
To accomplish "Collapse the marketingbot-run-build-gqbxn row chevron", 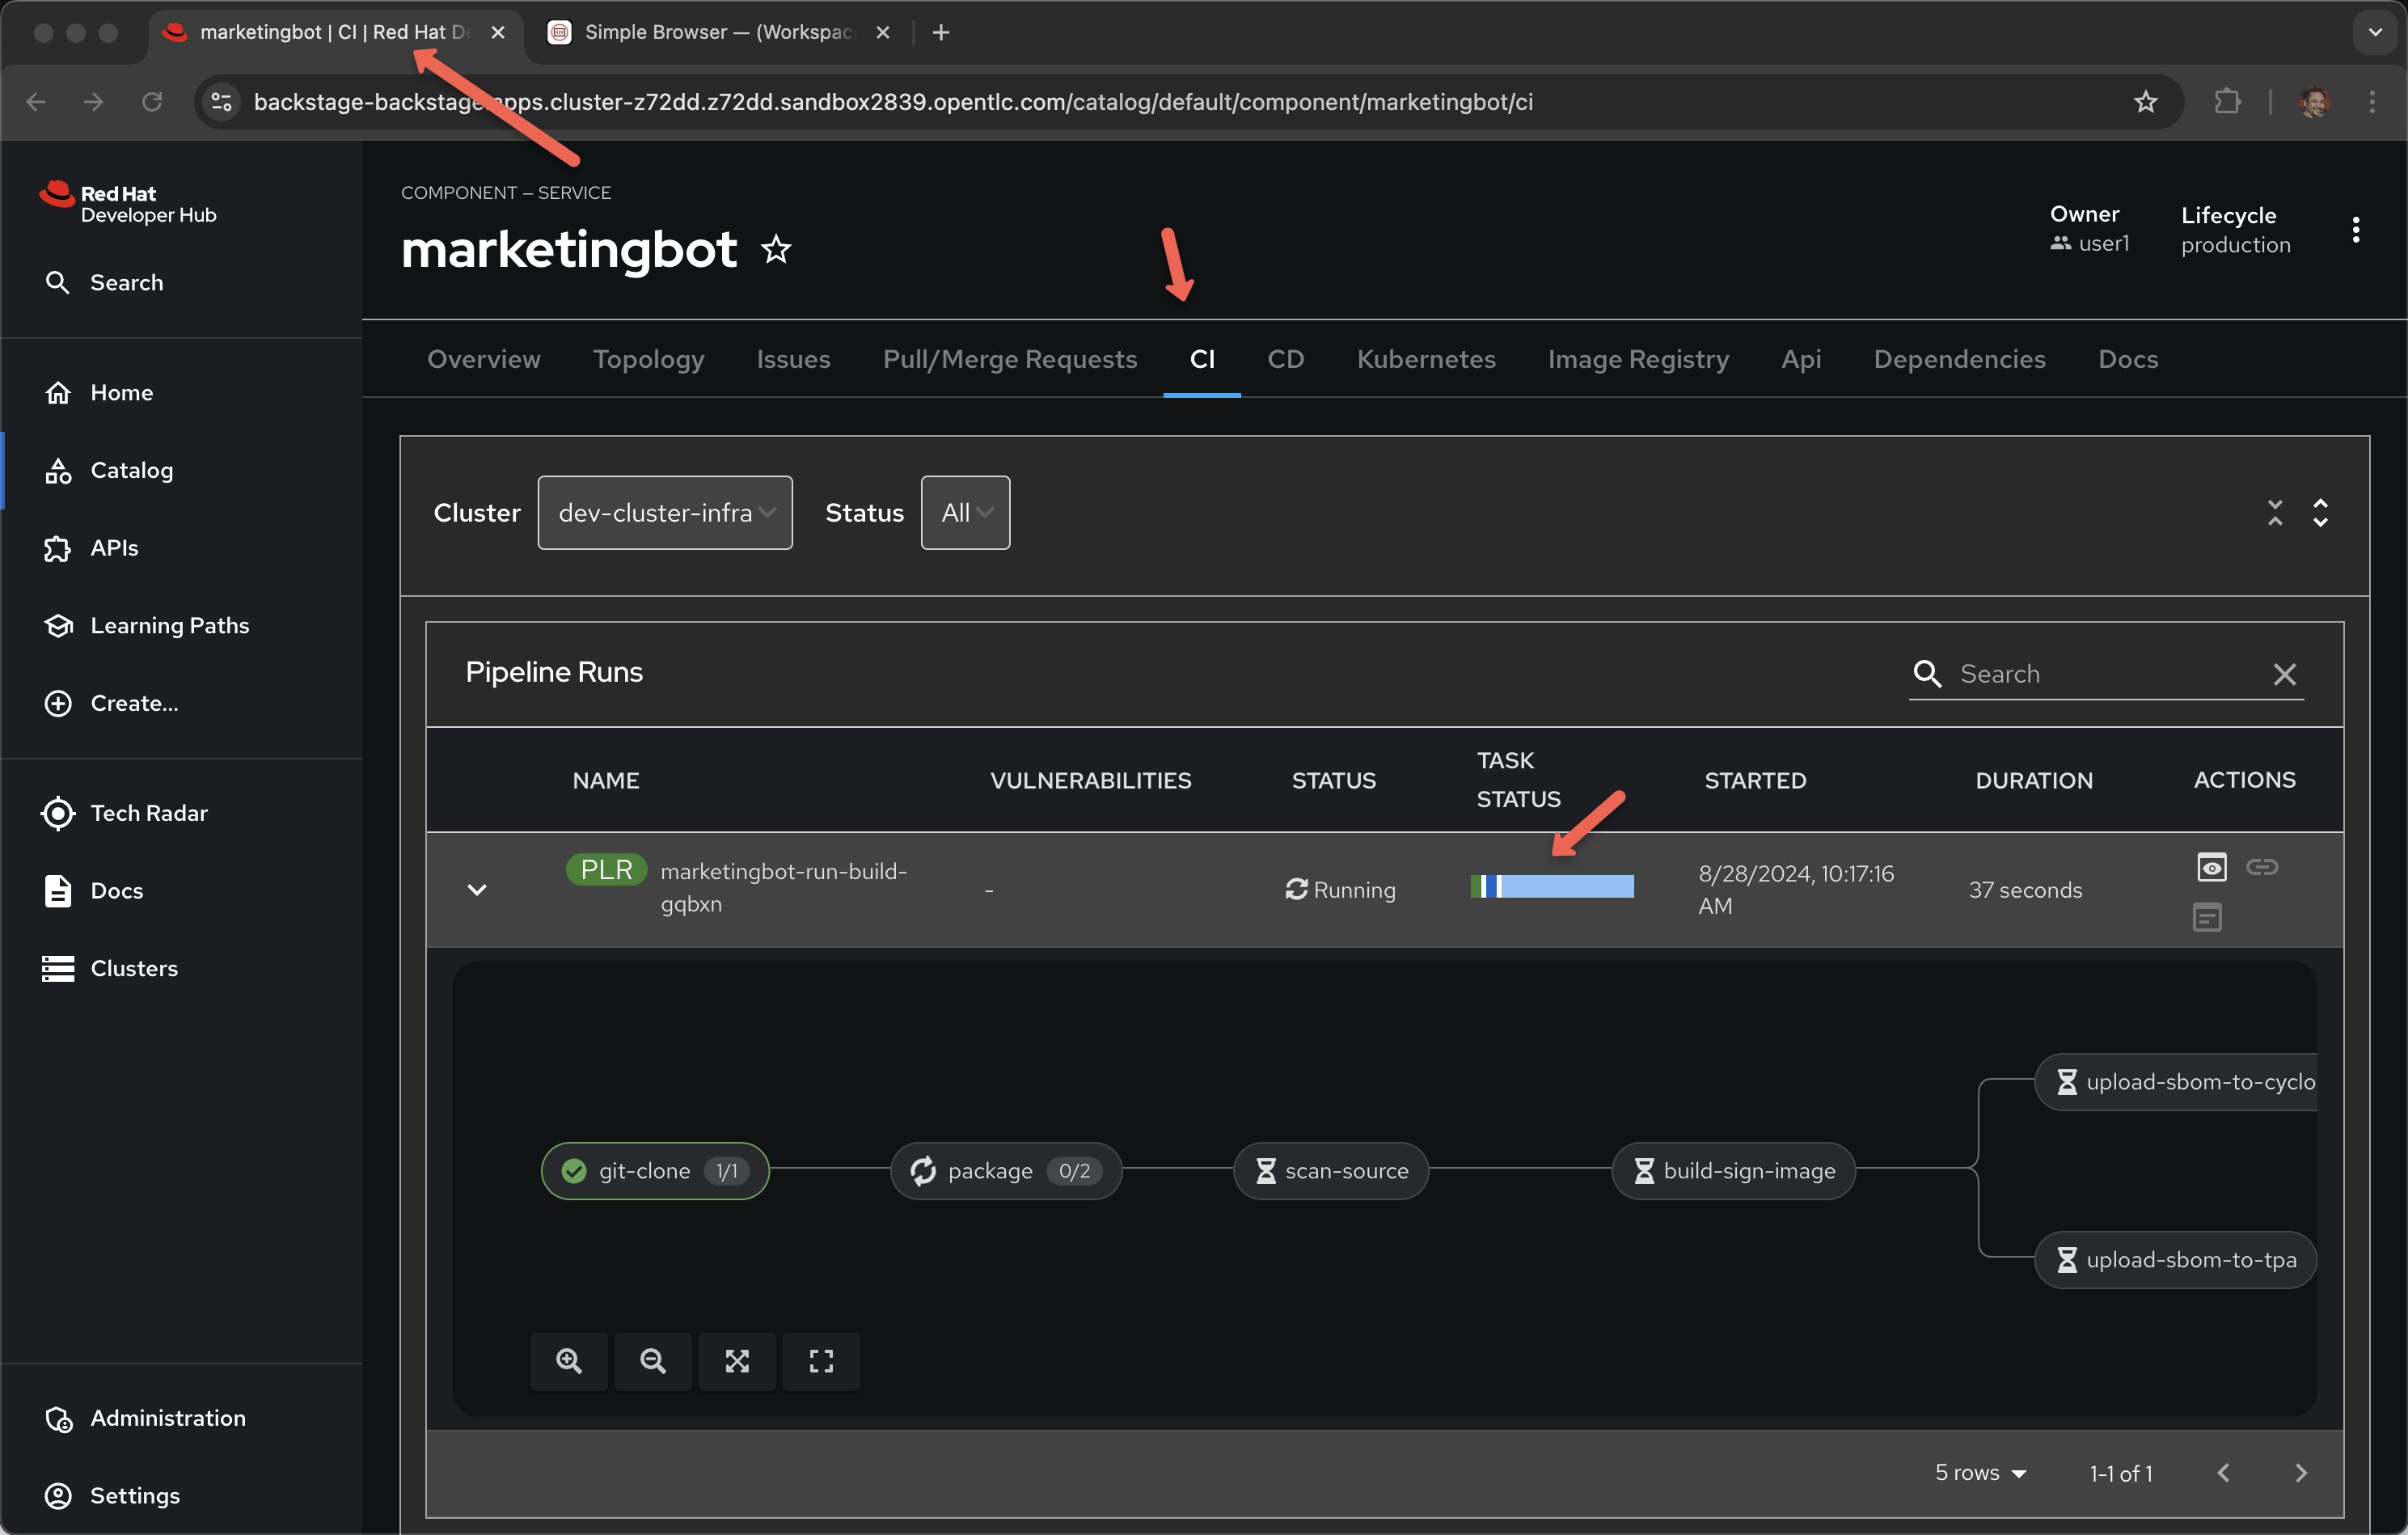I will tap(477, 889).
